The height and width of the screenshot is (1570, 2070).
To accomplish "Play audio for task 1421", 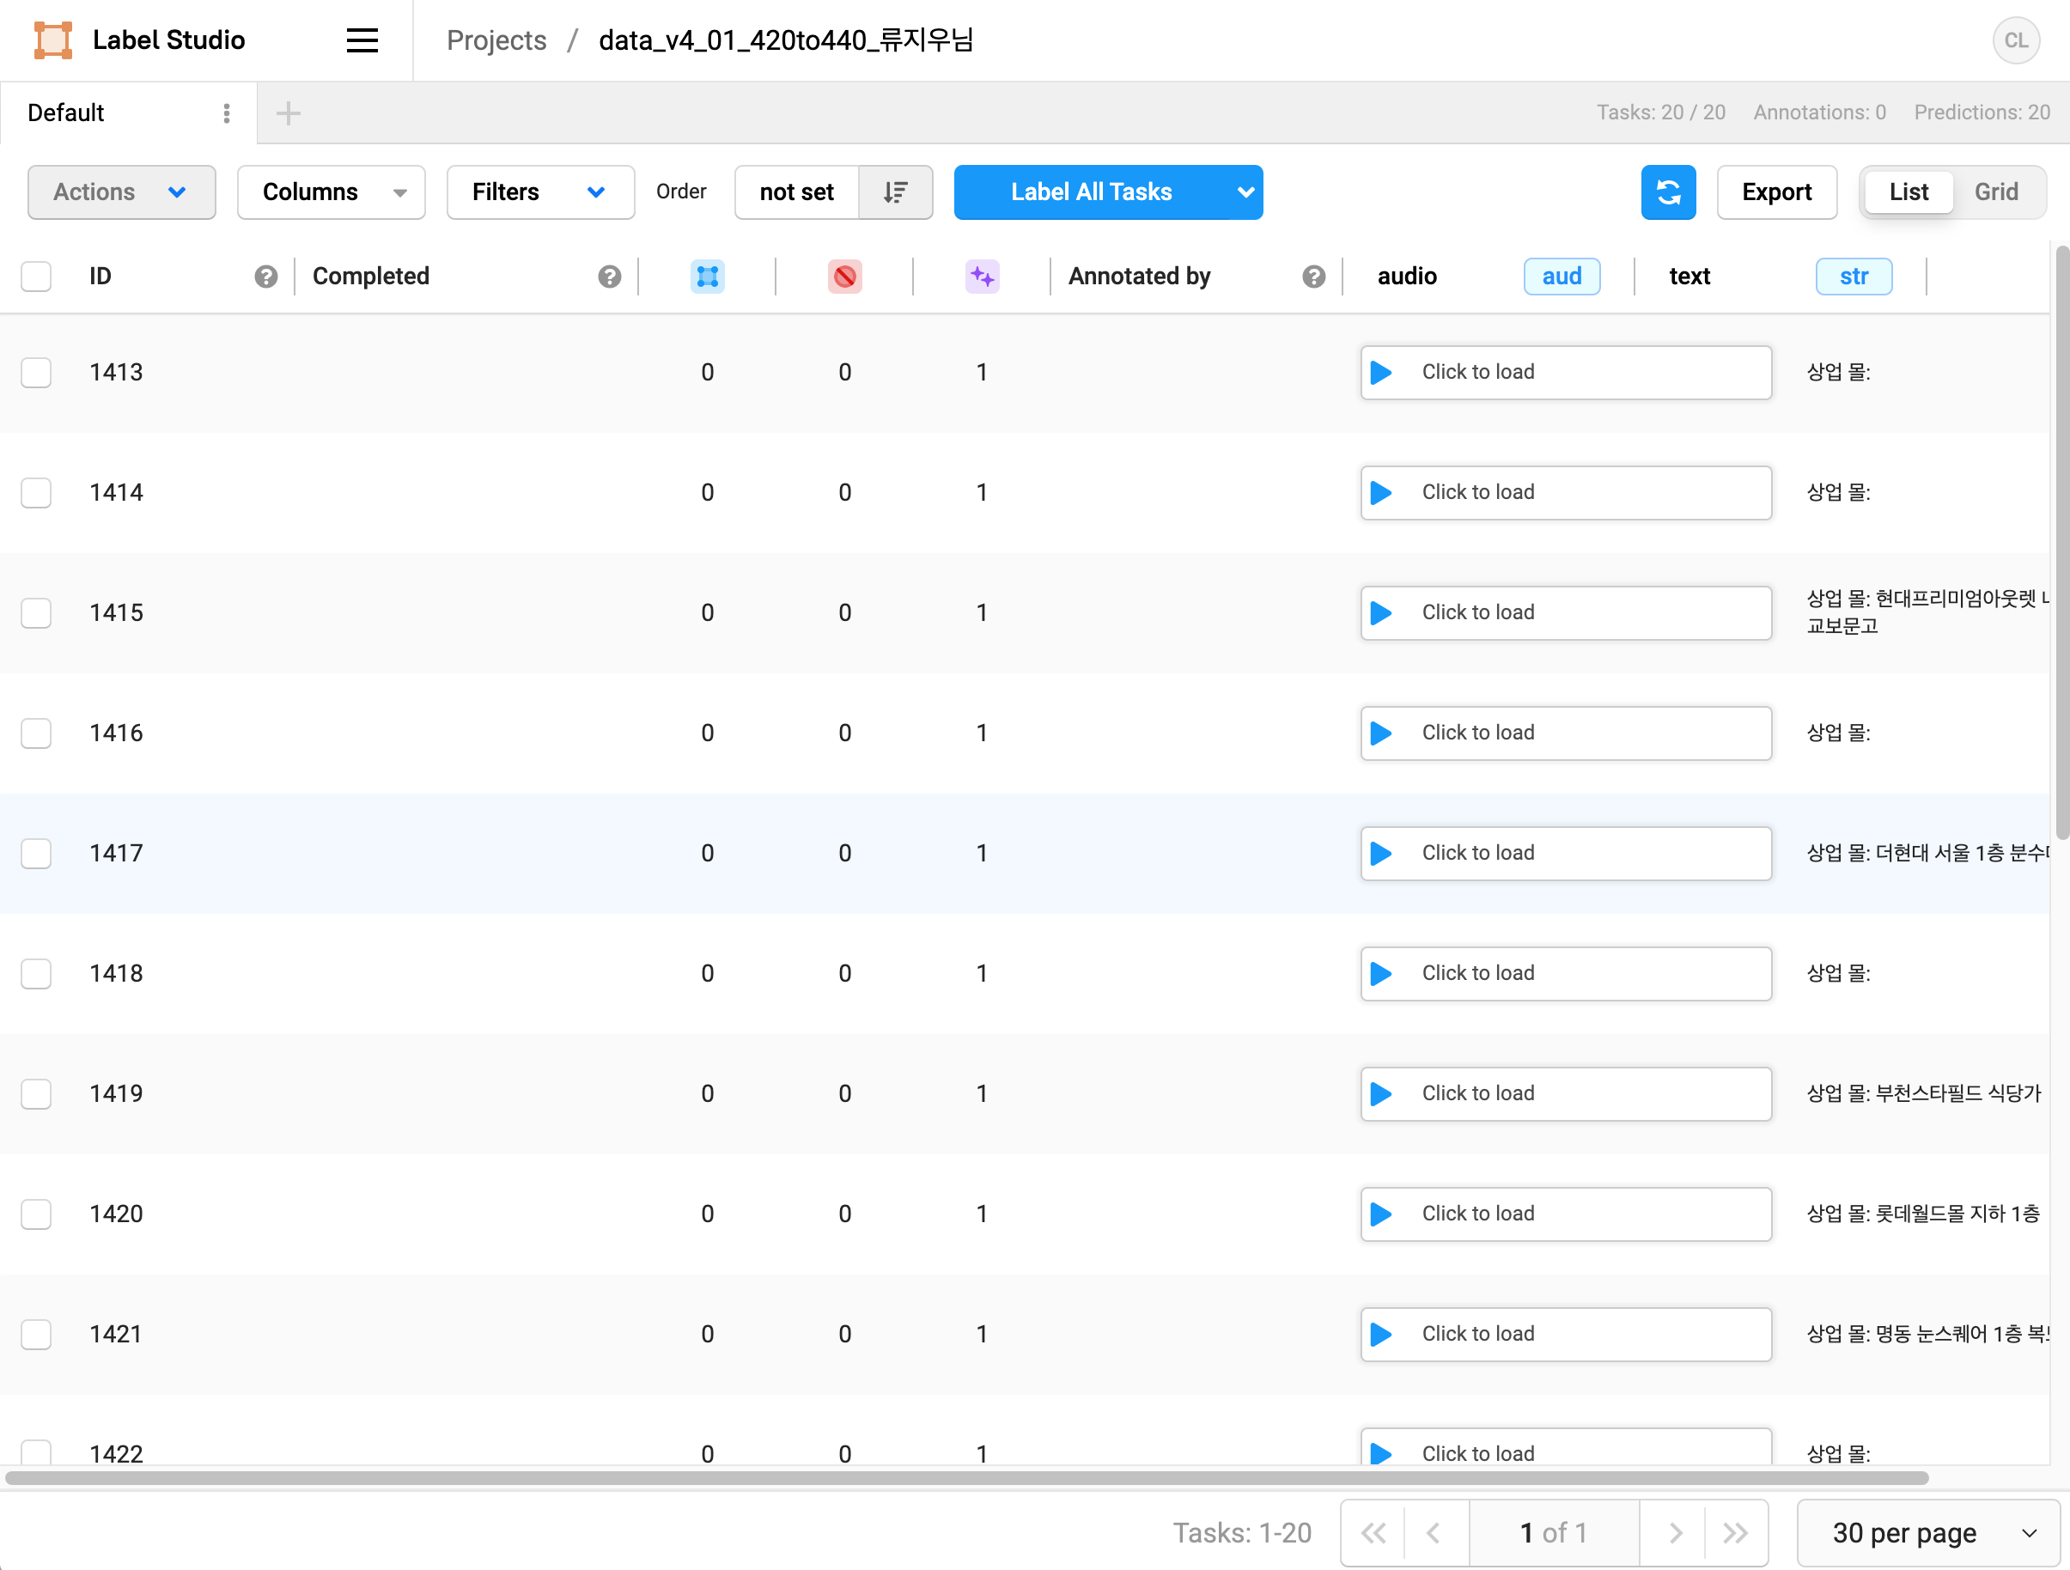I will [1381, 1334].
